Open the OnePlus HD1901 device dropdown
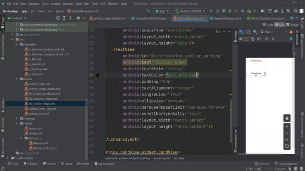This screenshot has height=171, width=305. click(x=190, y=11)
